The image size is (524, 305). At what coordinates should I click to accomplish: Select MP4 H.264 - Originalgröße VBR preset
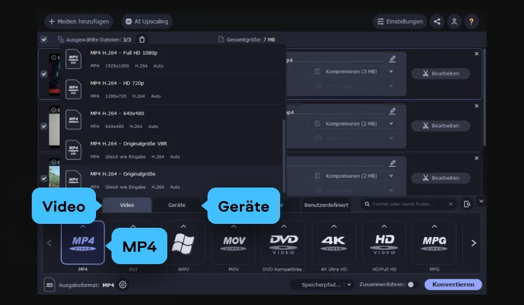point(172,150)
